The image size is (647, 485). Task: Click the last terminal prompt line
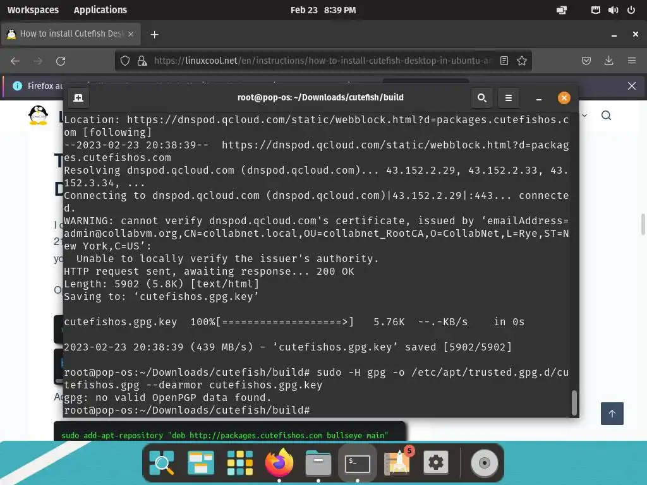(186, 410)
